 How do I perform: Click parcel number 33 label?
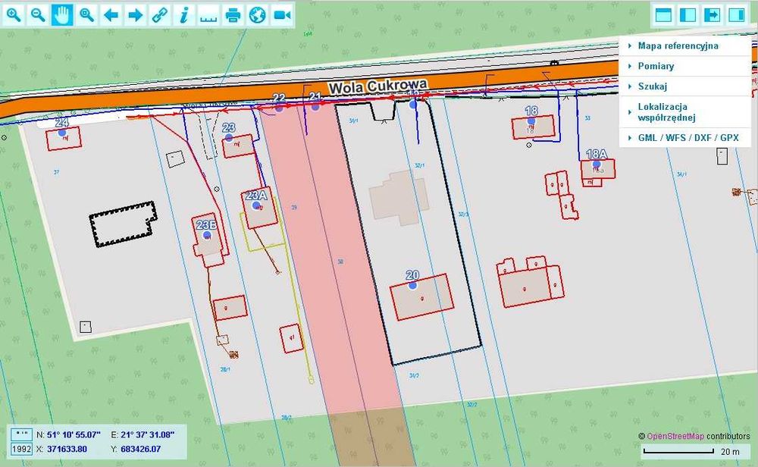pos(587,118)
